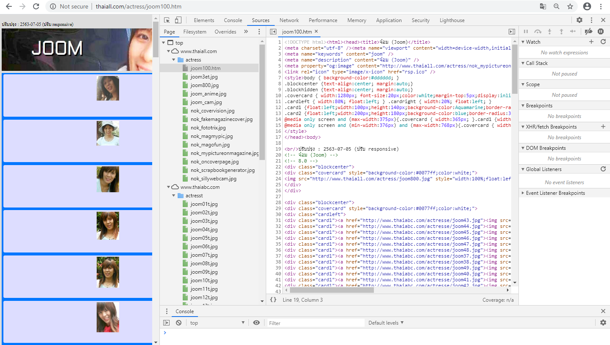Clear the console with the ban icon
The height and width of the screenshot is (345, 610).
pyautogui.click(x=178, y=323)
